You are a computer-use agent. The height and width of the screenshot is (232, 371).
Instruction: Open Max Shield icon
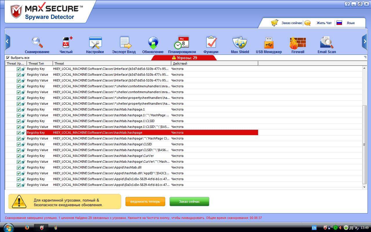tap(240, 43)
